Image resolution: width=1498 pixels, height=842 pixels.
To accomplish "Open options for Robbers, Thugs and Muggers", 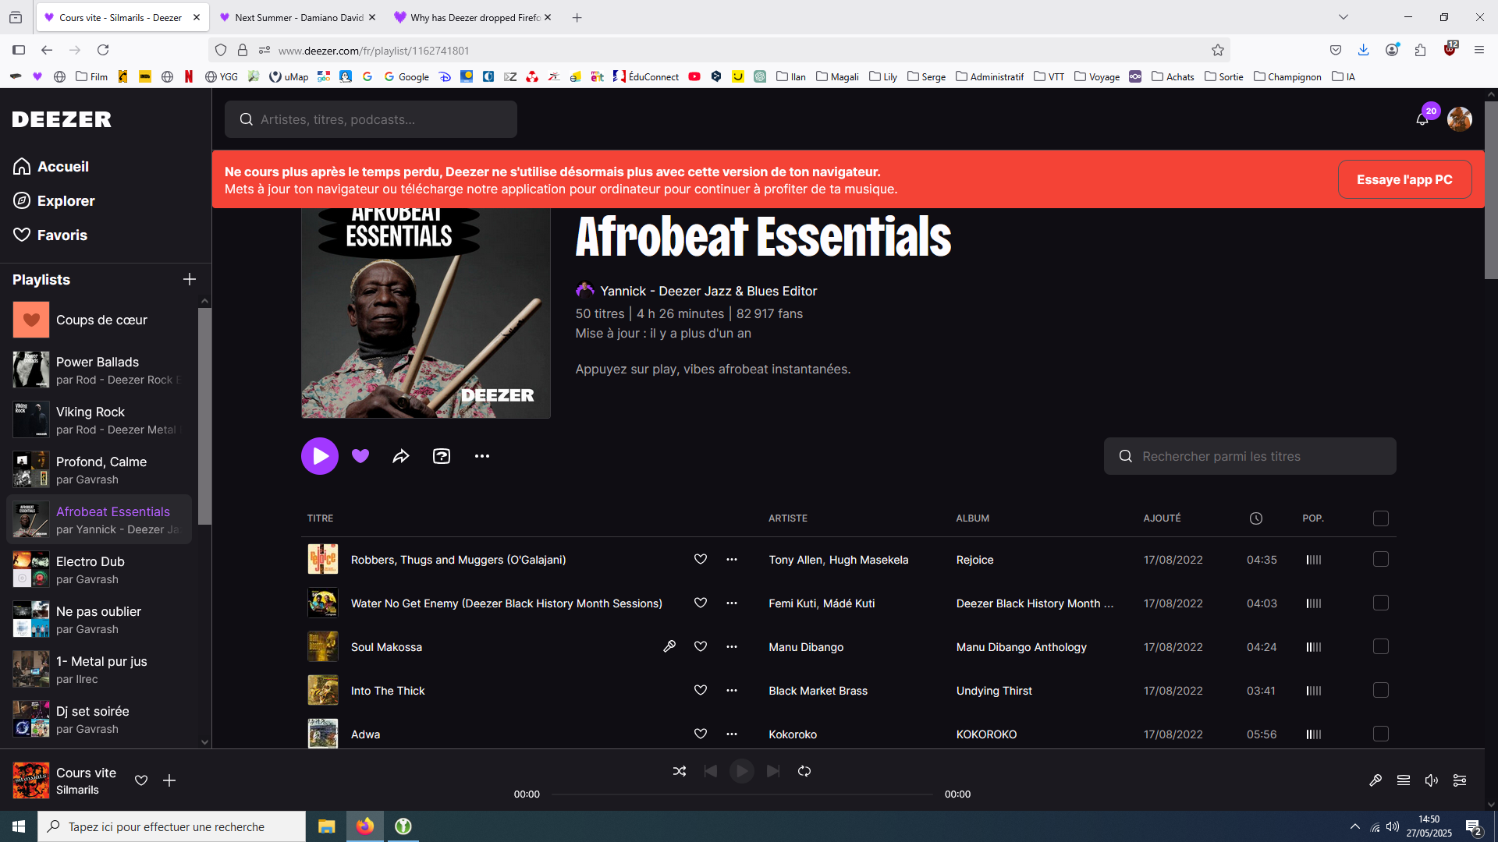I will click(x=732, y=560).
